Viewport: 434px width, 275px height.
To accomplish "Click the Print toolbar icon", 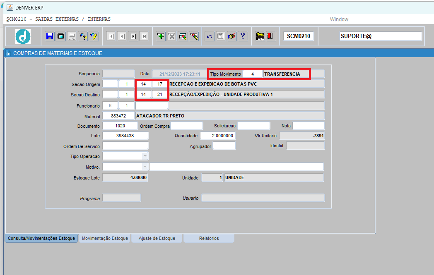I will click(x=72, y=36).
